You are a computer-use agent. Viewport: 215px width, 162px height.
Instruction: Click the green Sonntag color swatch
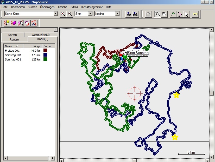(45, 59)
